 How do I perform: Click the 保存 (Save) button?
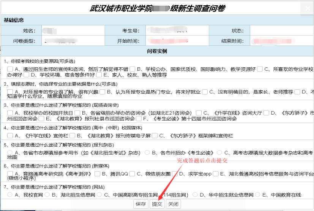pos(141,204)
